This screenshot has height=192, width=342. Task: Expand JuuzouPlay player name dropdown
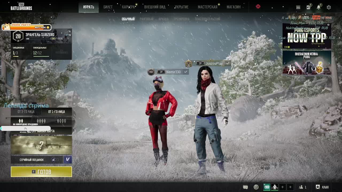coord(227,63)
